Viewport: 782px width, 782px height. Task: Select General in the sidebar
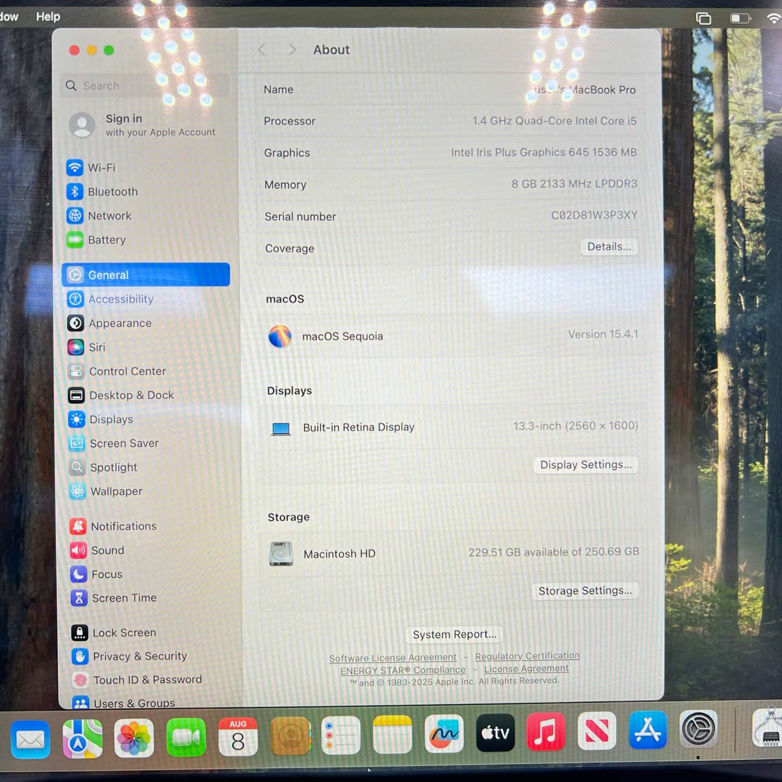(x=146, y=274)
